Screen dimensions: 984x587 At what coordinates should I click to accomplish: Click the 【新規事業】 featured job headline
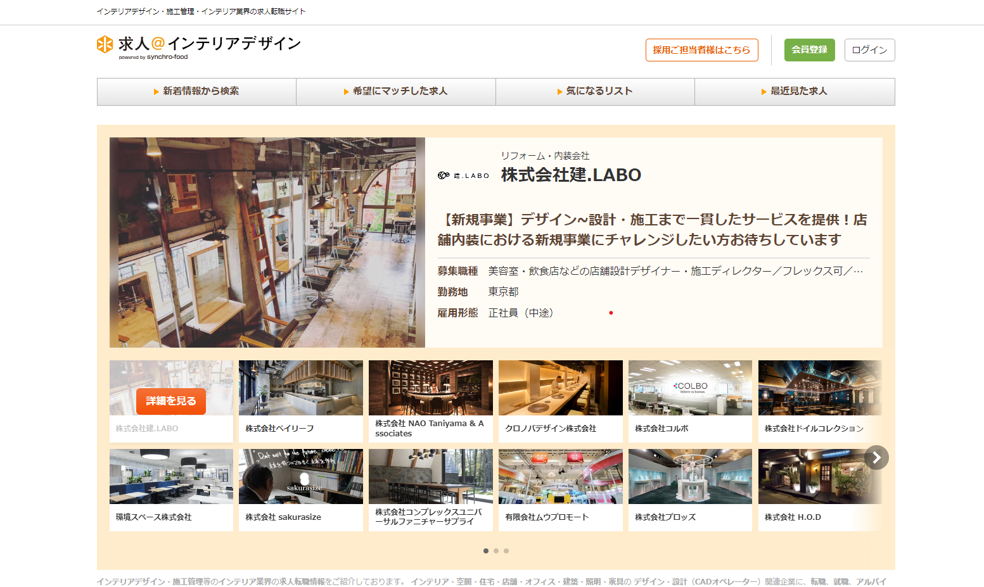652,229
